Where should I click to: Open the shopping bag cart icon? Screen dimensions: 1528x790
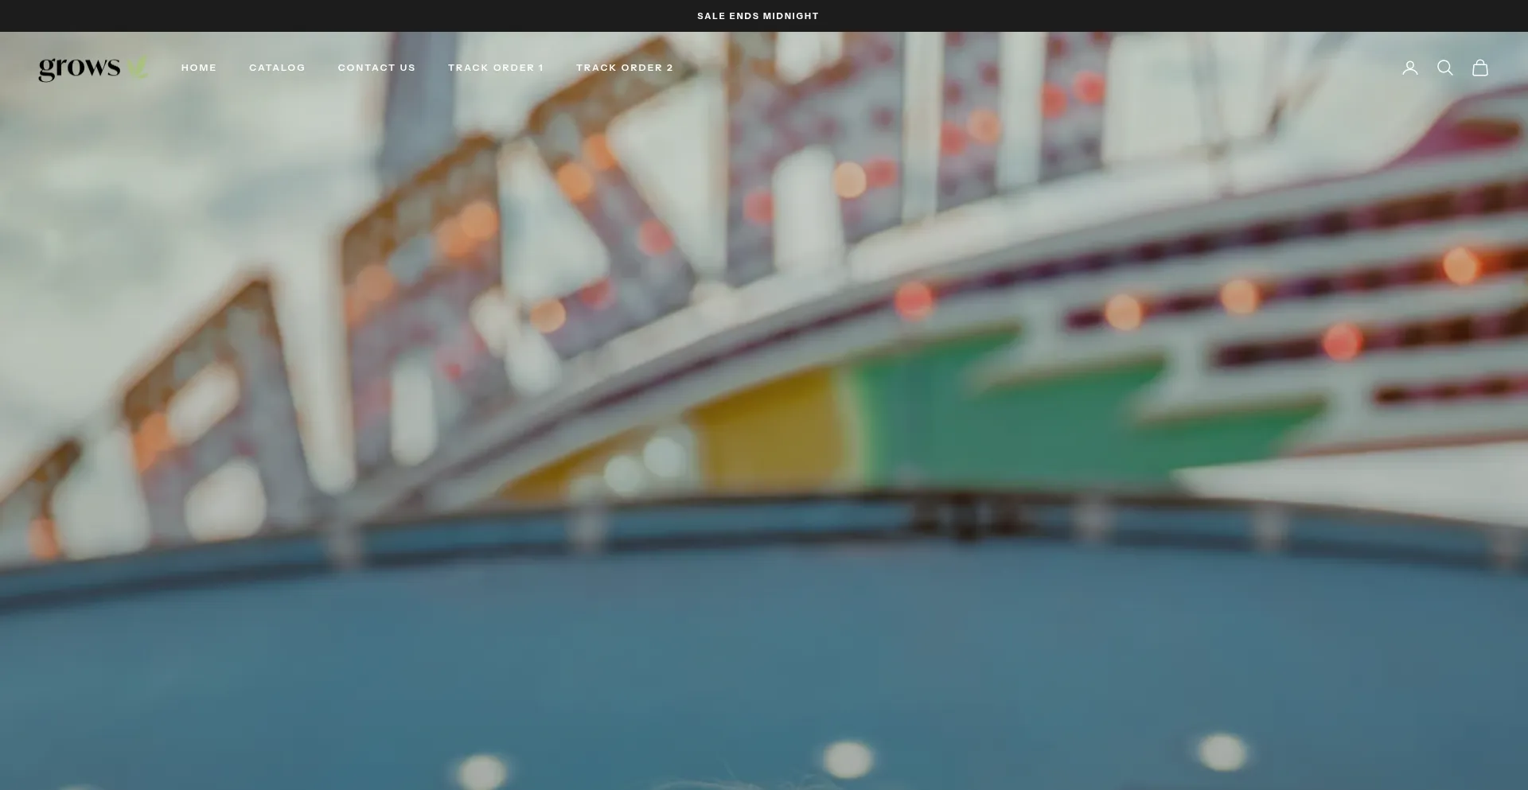point(1479,68)
